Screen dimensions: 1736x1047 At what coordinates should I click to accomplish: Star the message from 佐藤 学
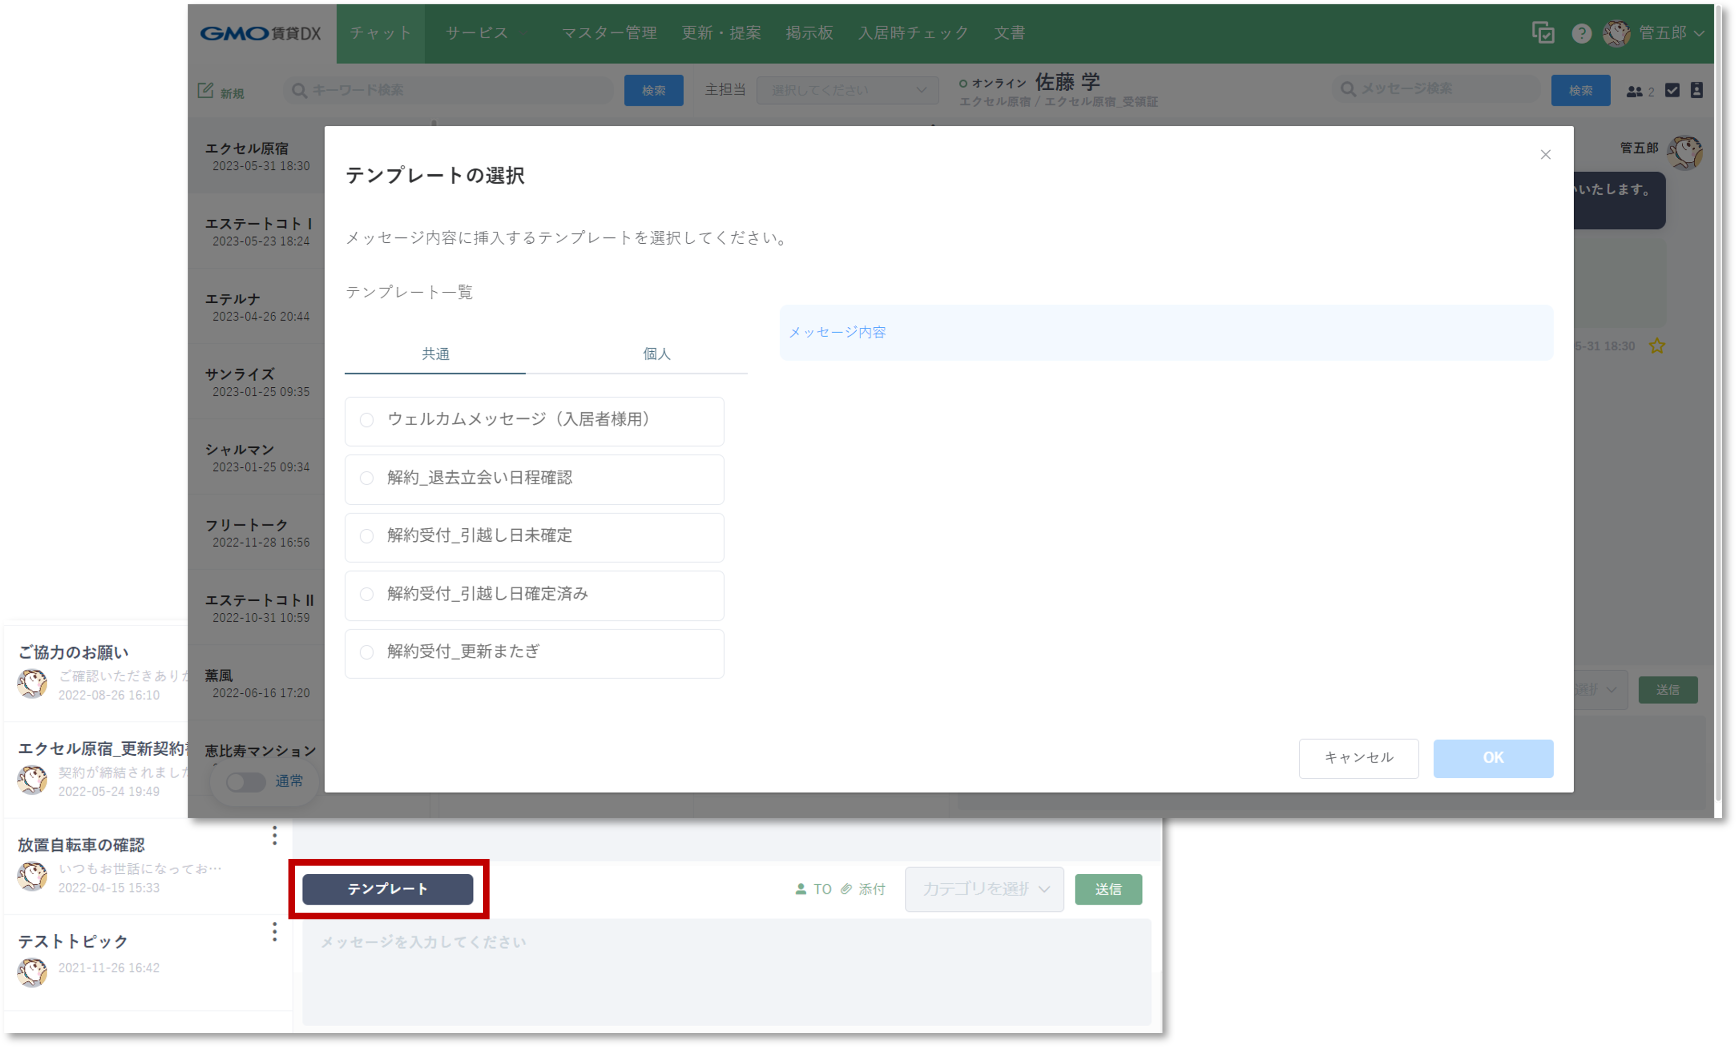(1658, 346)
